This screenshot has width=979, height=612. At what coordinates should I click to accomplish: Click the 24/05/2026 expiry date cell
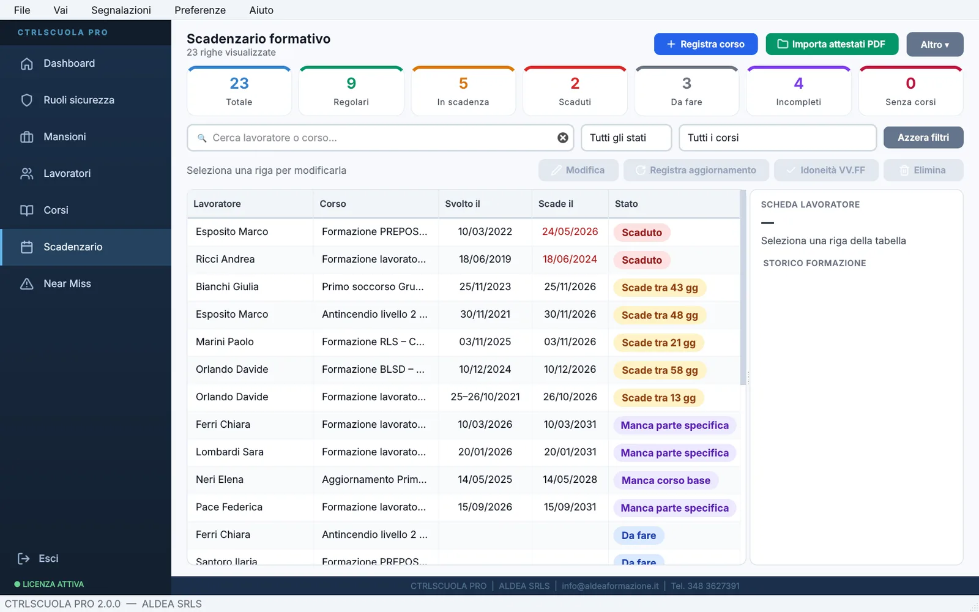[x=570, y=232]
